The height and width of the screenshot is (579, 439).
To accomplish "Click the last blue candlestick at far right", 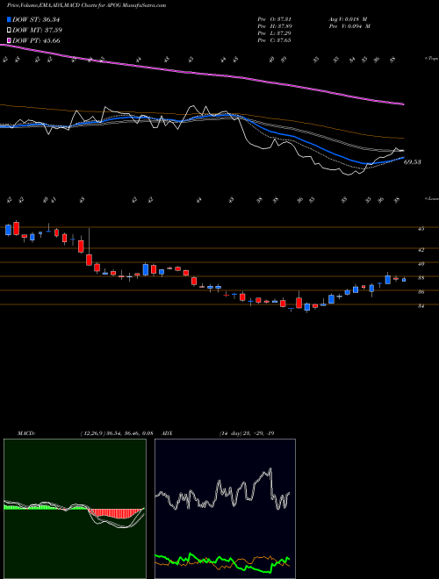I will [x=404, y=280].
